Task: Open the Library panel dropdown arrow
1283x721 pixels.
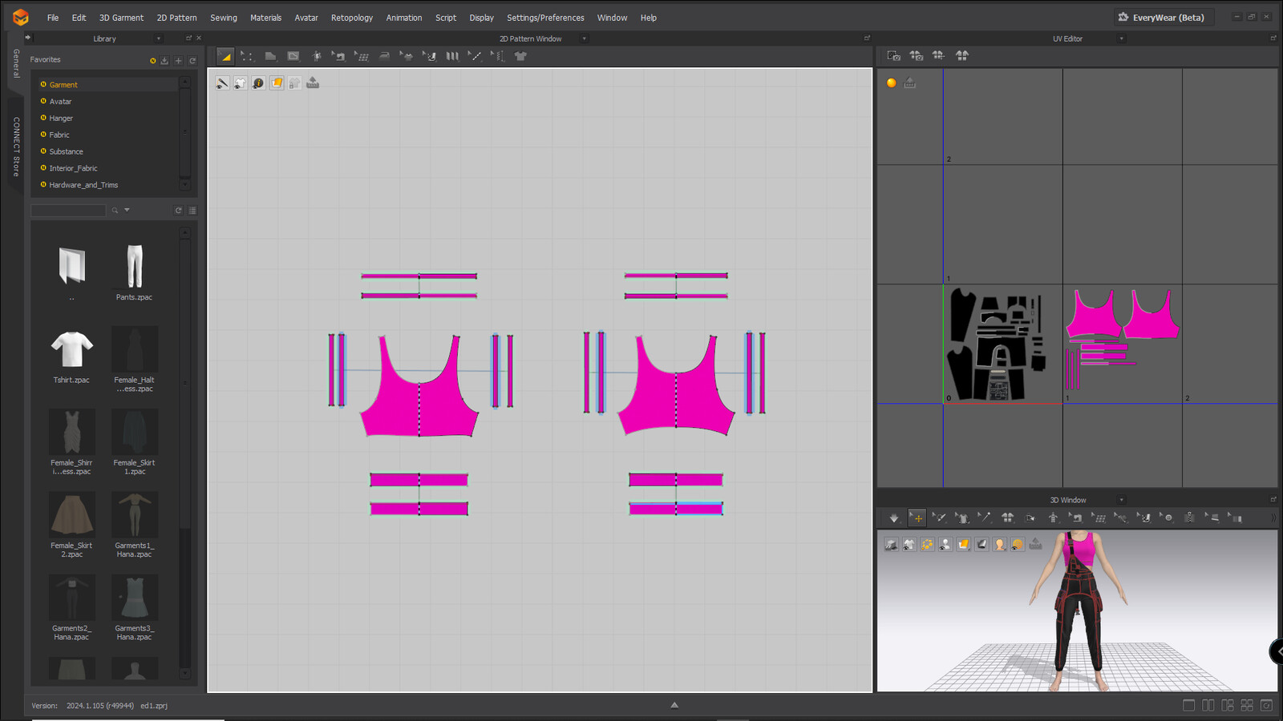Action: coord(159,38)
